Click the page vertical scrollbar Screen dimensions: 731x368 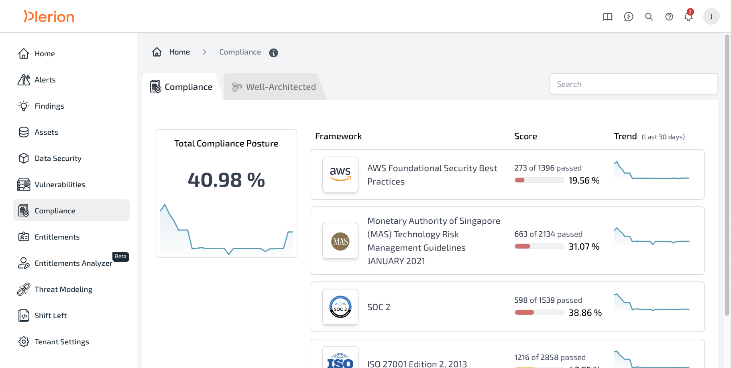click(x=727, y=175)
